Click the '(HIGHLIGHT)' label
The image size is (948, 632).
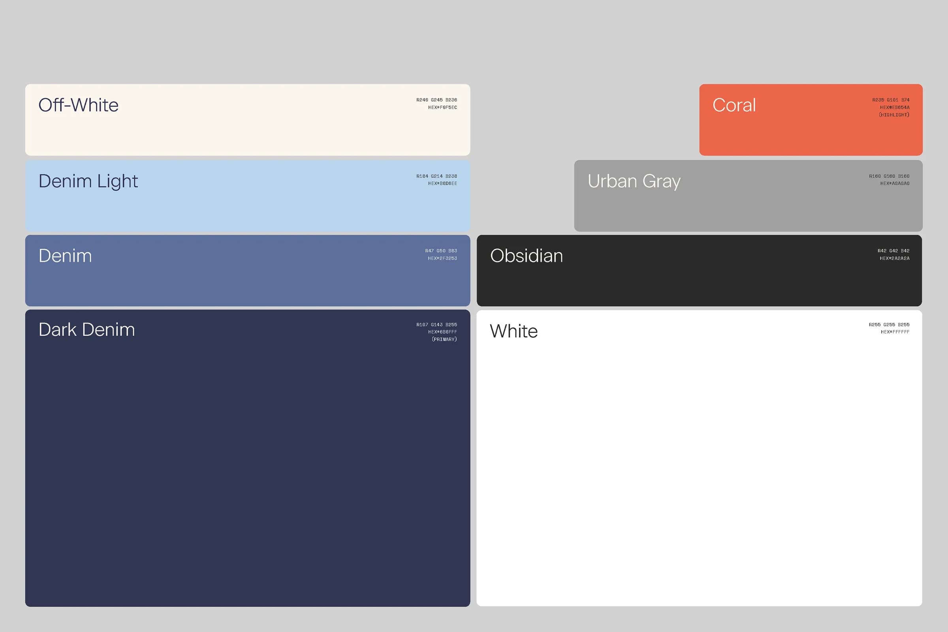tap(894, 115)
